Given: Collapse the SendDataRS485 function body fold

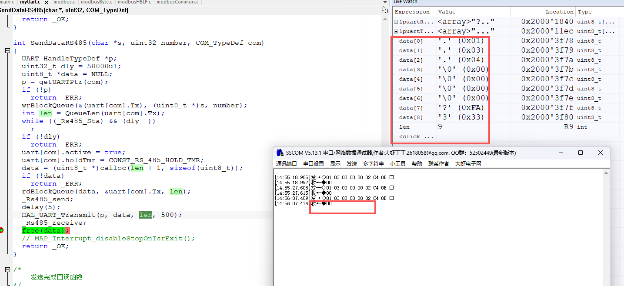Looking at the screenshot, I should click(7, 51).
